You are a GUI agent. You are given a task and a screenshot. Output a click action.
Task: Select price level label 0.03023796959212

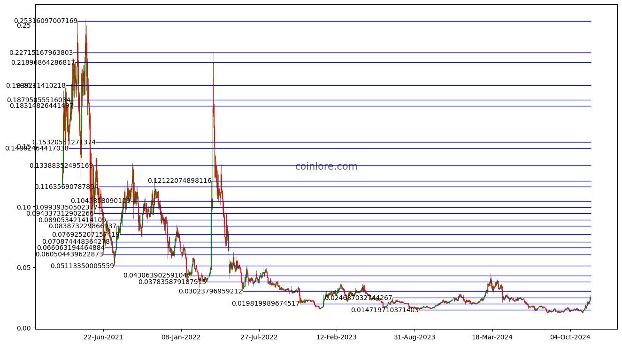pyautogui.click(x=210, y=292)
